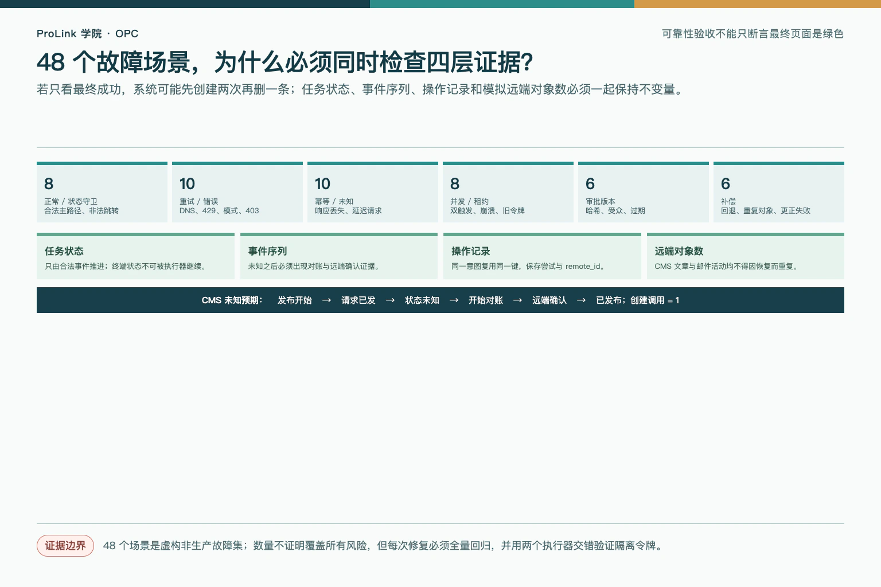Screen dimensions: 881x587
Task: Click the '远端确认' step in the flow bar
Action: [x=549, y=300]
